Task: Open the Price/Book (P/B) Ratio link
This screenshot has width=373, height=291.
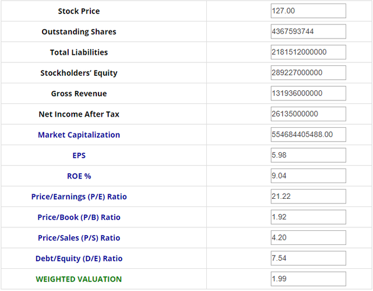Action: 79,217
